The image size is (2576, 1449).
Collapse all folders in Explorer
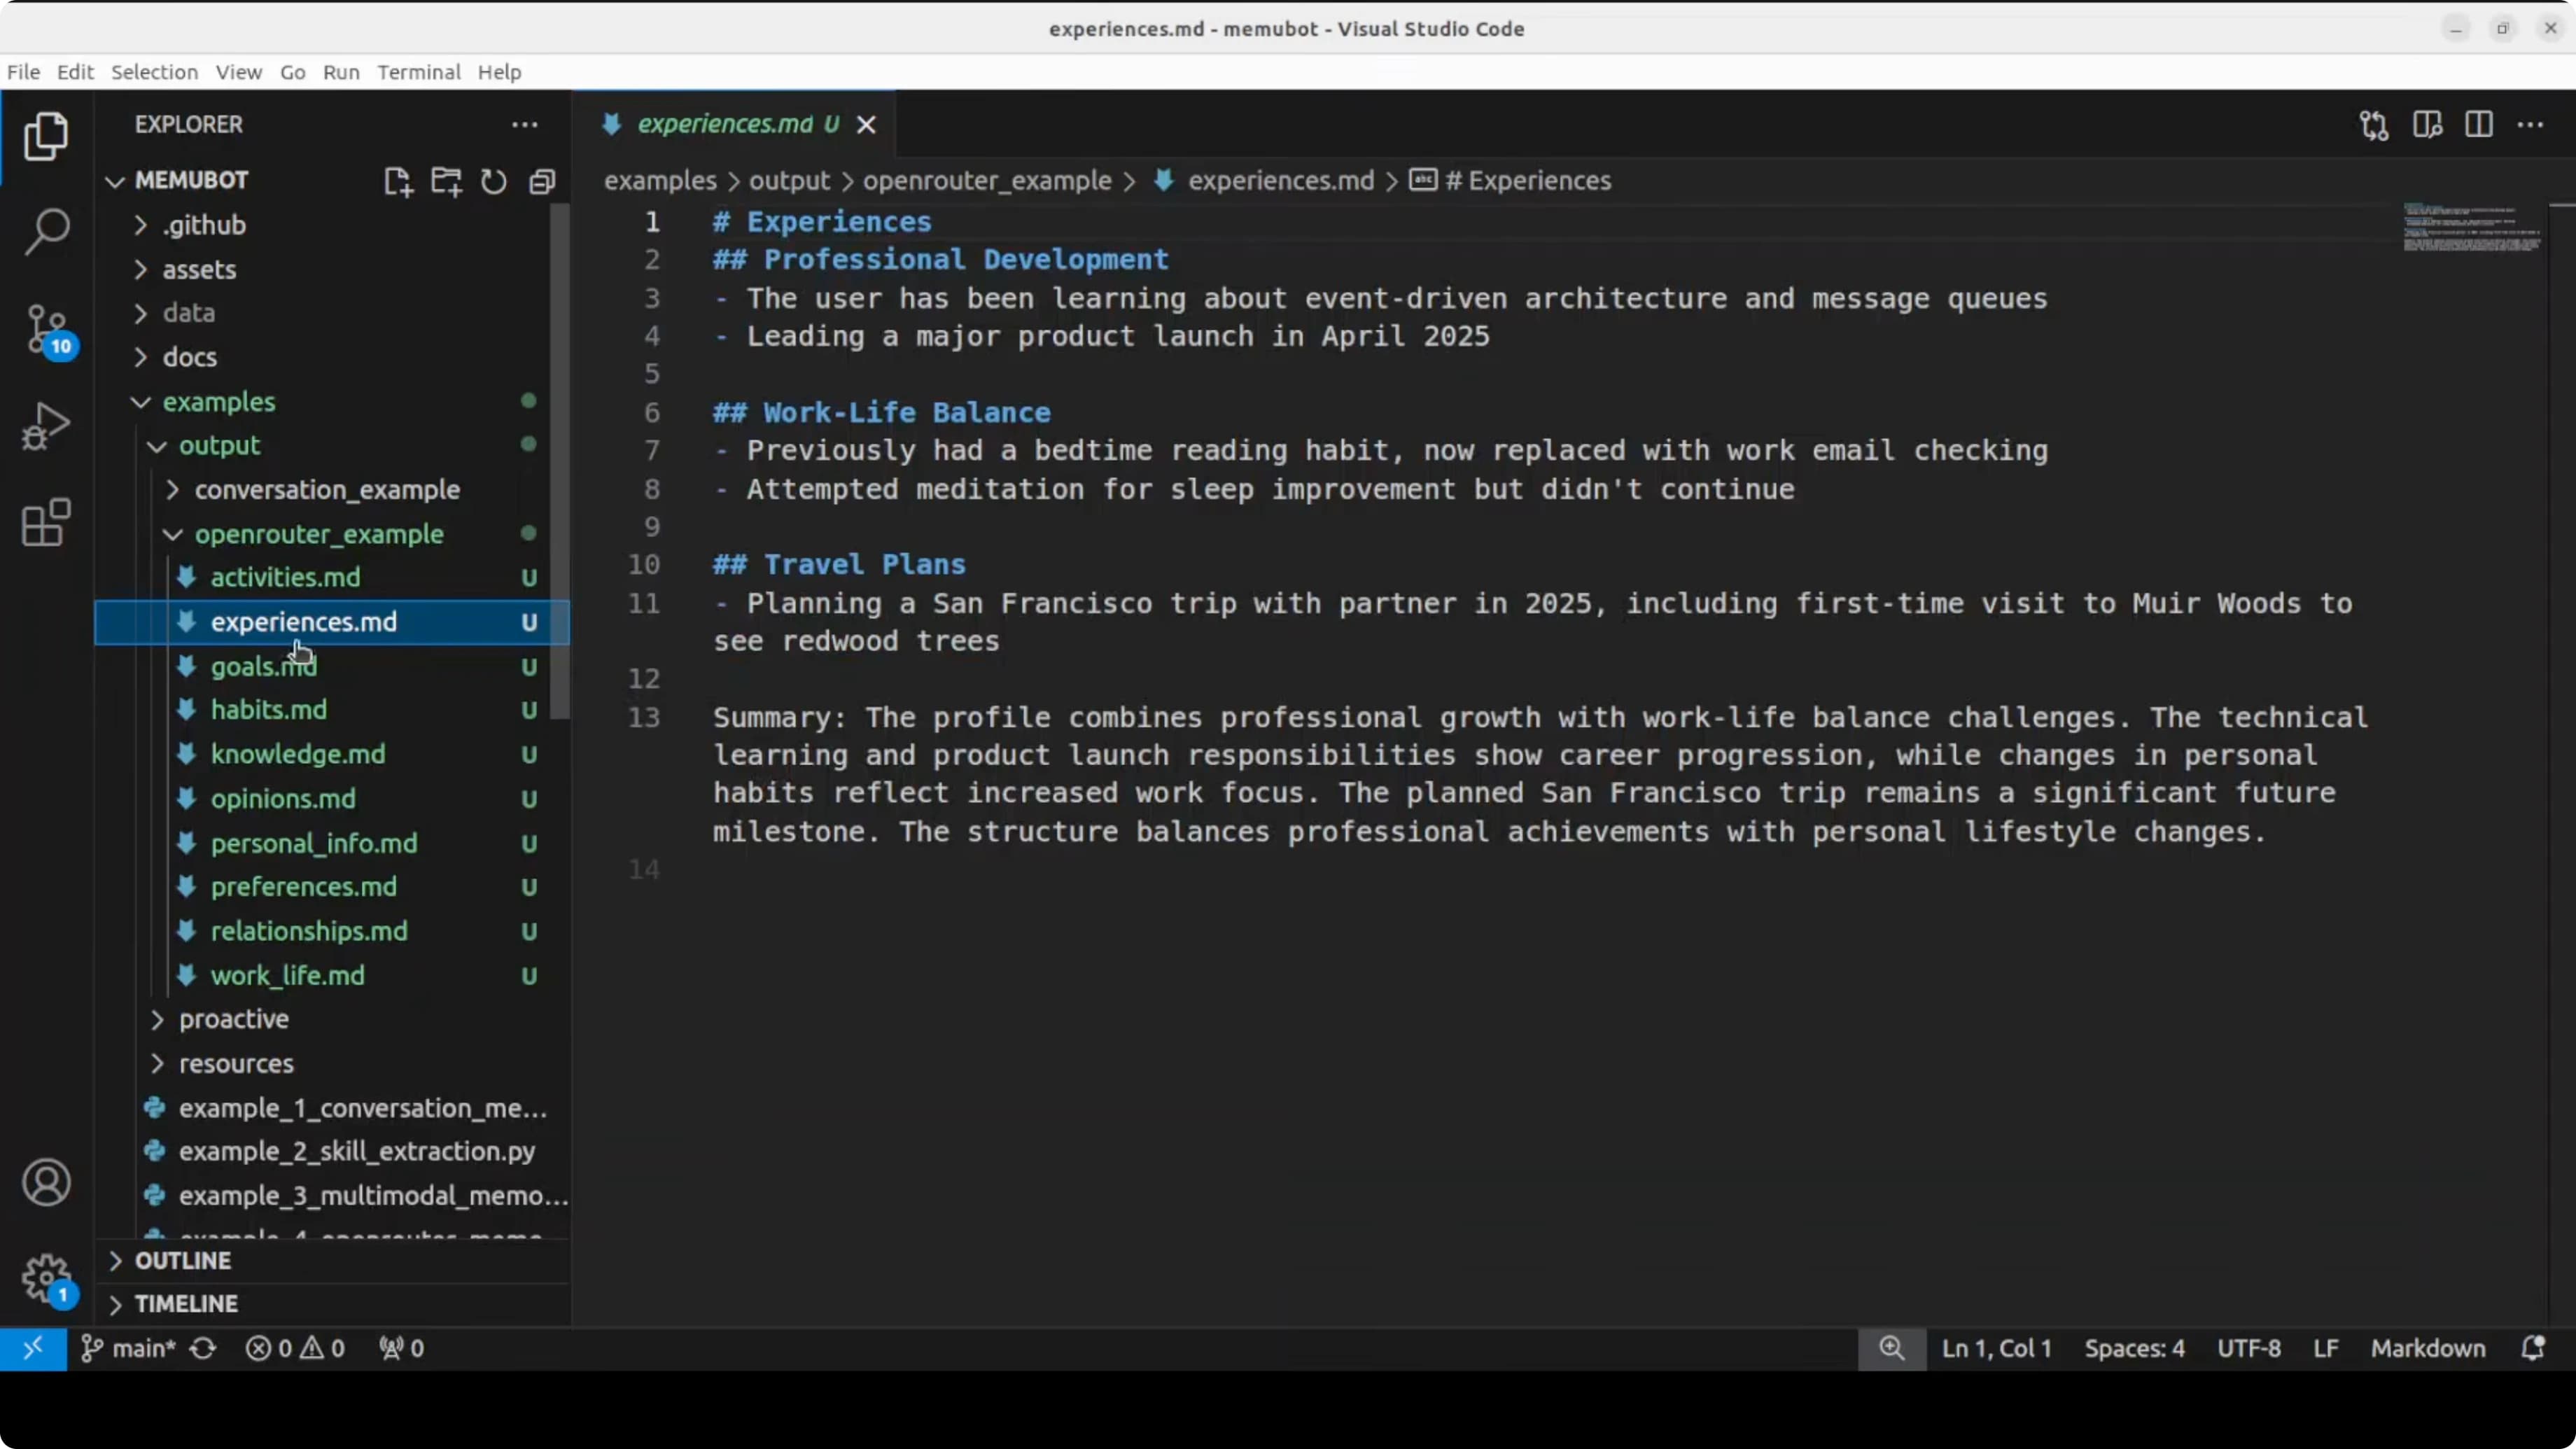pyautogui.click(x=542, y=181)
